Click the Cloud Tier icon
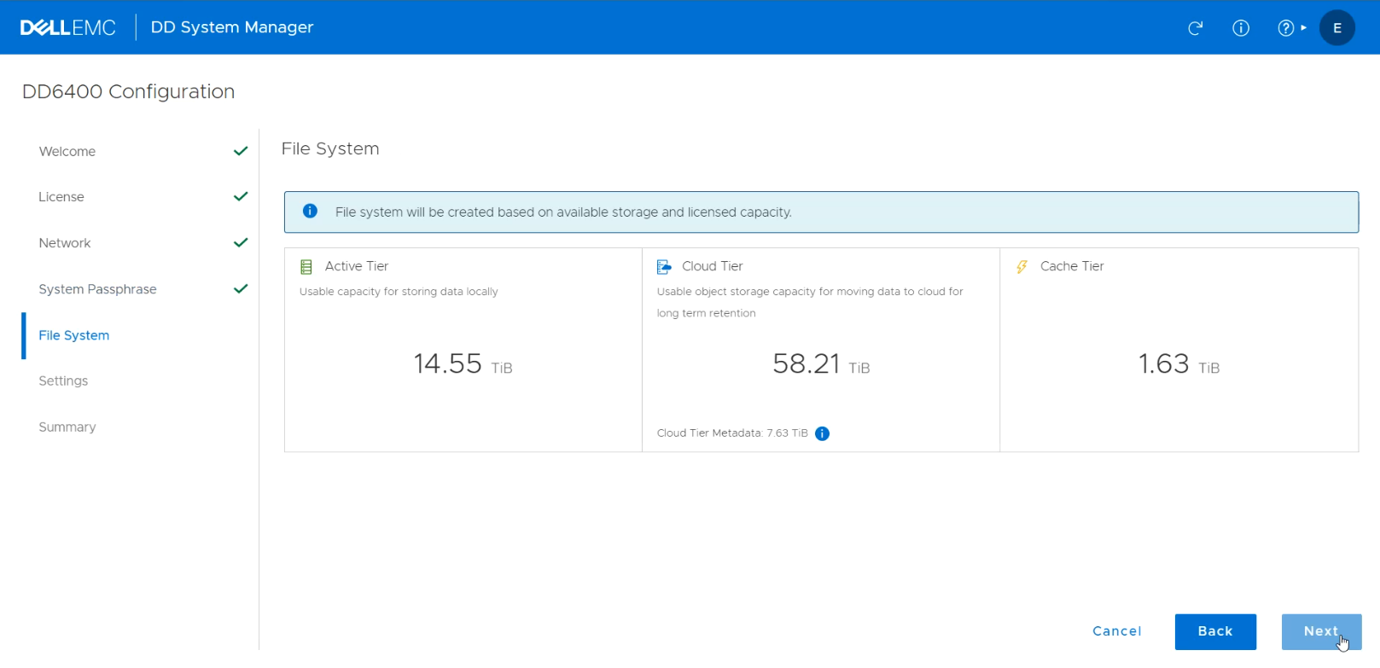The image size is (1380, 668). [664, 267]
